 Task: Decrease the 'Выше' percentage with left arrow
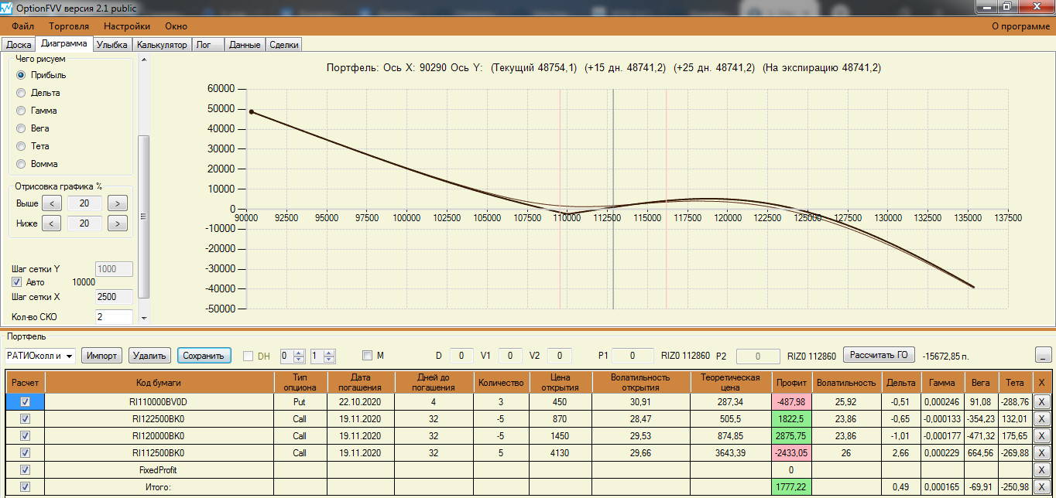(x=51, y=203)
